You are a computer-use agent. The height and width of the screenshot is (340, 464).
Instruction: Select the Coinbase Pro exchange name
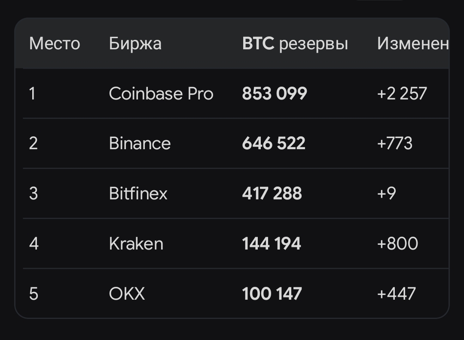point(161,93)
